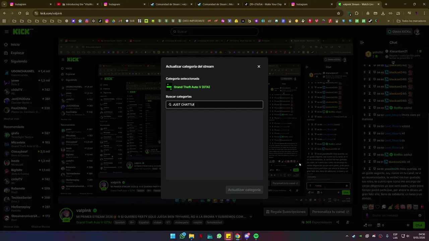Click the Spanish stream tag

click(x=120, y=222)
